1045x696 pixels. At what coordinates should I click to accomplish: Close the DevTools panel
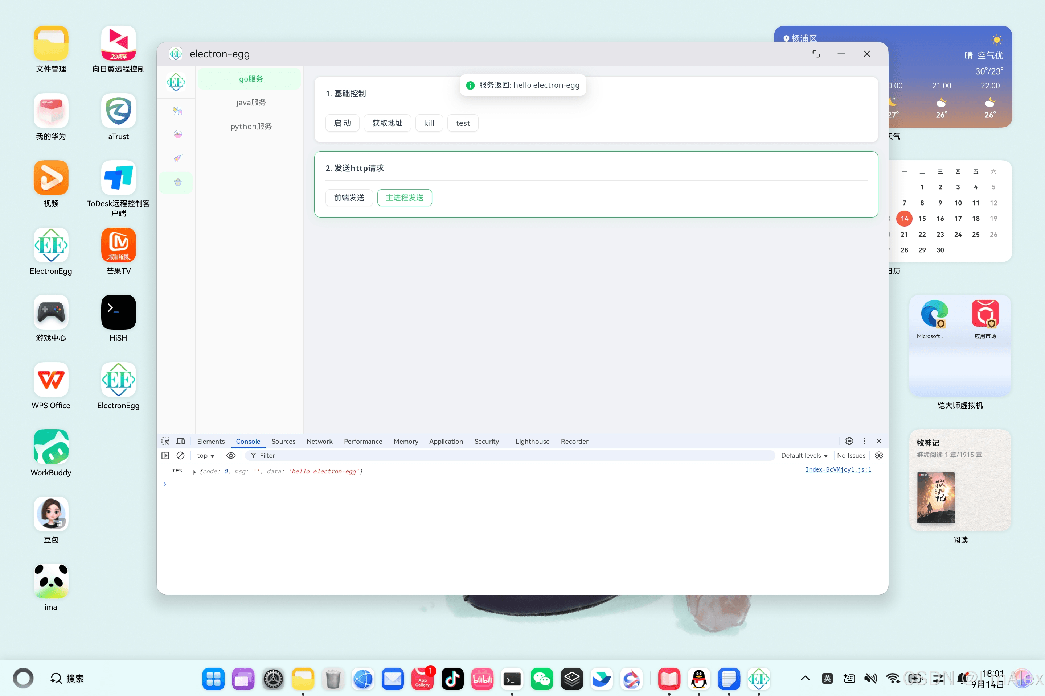click(879, 441)
